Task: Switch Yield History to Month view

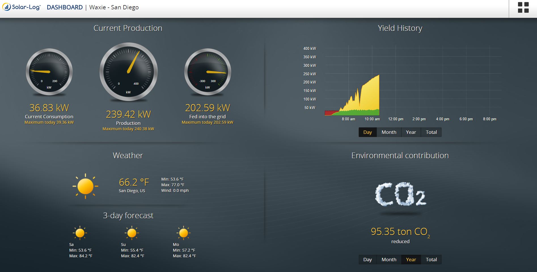Action: [x=389, y=132]
